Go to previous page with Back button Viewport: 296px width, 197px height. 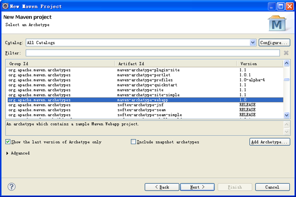tap(162, 187)
